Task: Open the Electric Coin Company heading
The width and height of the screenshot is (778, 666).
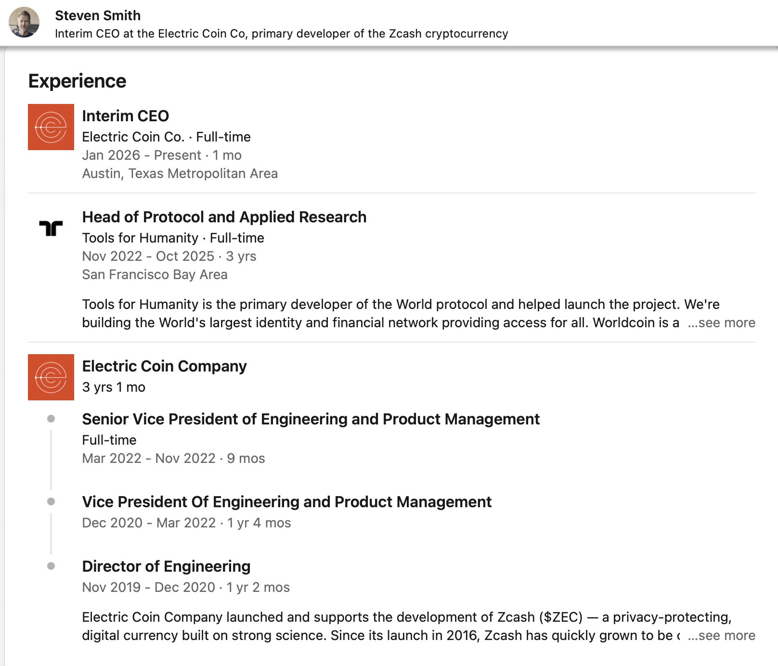Action: 164,366
